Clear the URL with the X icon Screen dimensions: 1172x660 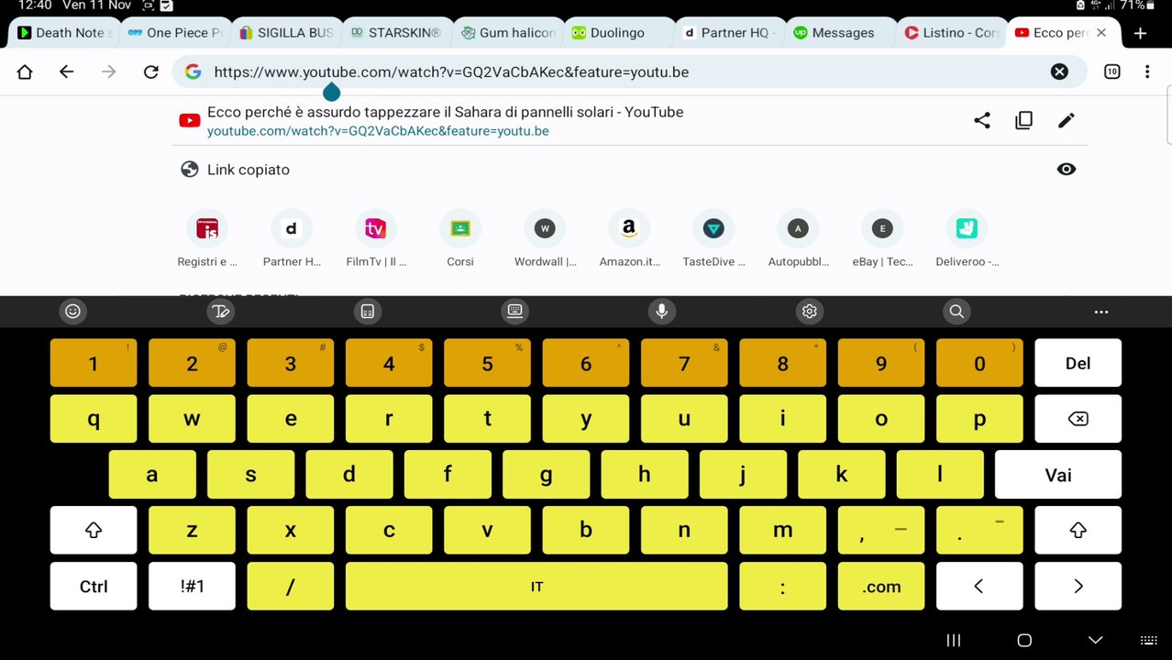tap(1059, 71)
